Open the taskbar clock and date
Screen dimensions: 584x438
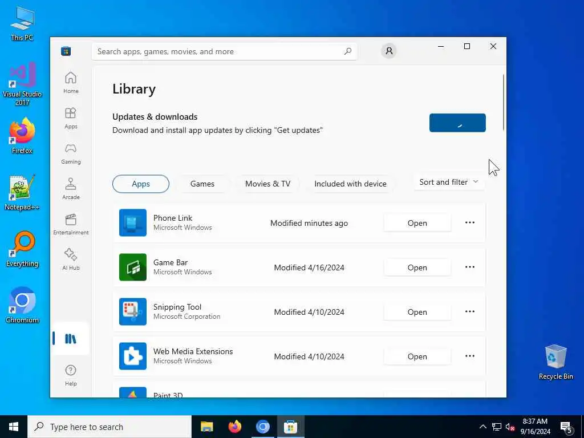coord(535,427)
